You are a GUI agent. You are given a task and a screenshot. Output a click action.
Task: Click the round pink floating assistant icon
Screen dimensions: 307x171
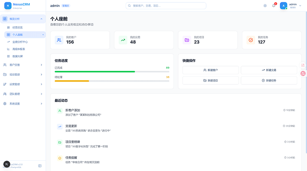tap(303, 73)
